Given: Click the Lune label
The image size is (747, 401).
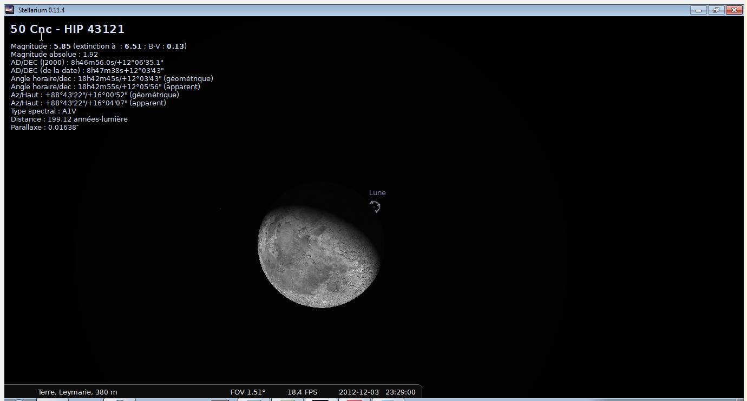Looking at the screenshot, I should click(377, 193).
